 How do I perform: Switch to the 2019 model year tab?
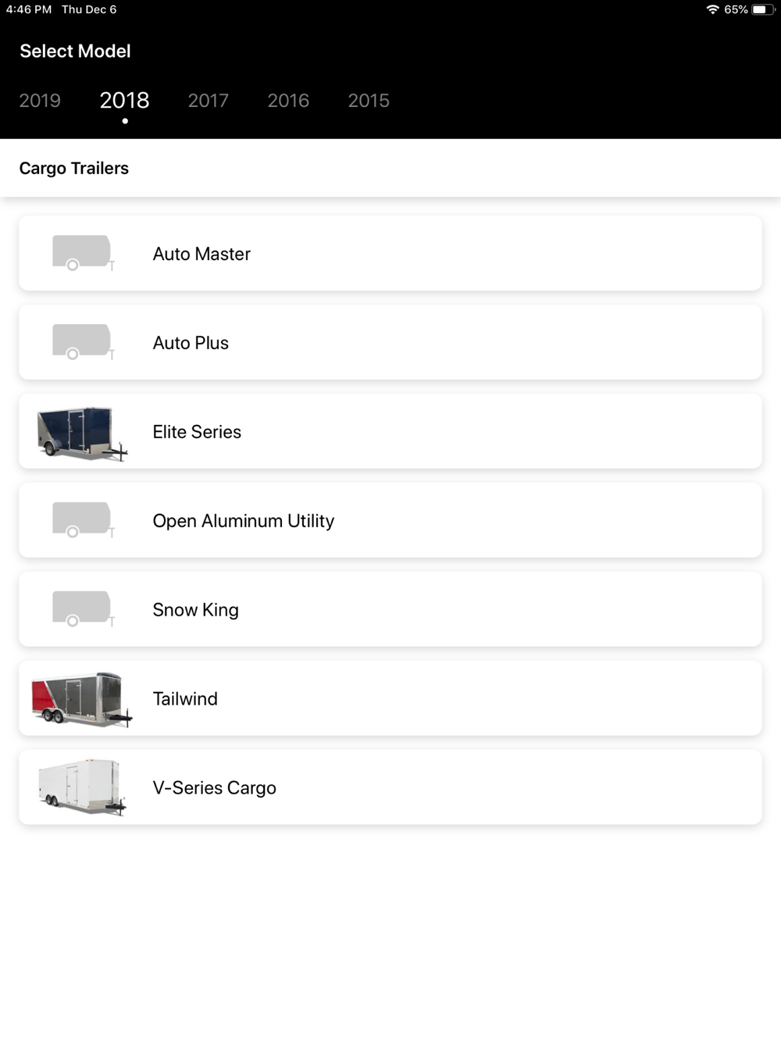click(x=40, y=101)
